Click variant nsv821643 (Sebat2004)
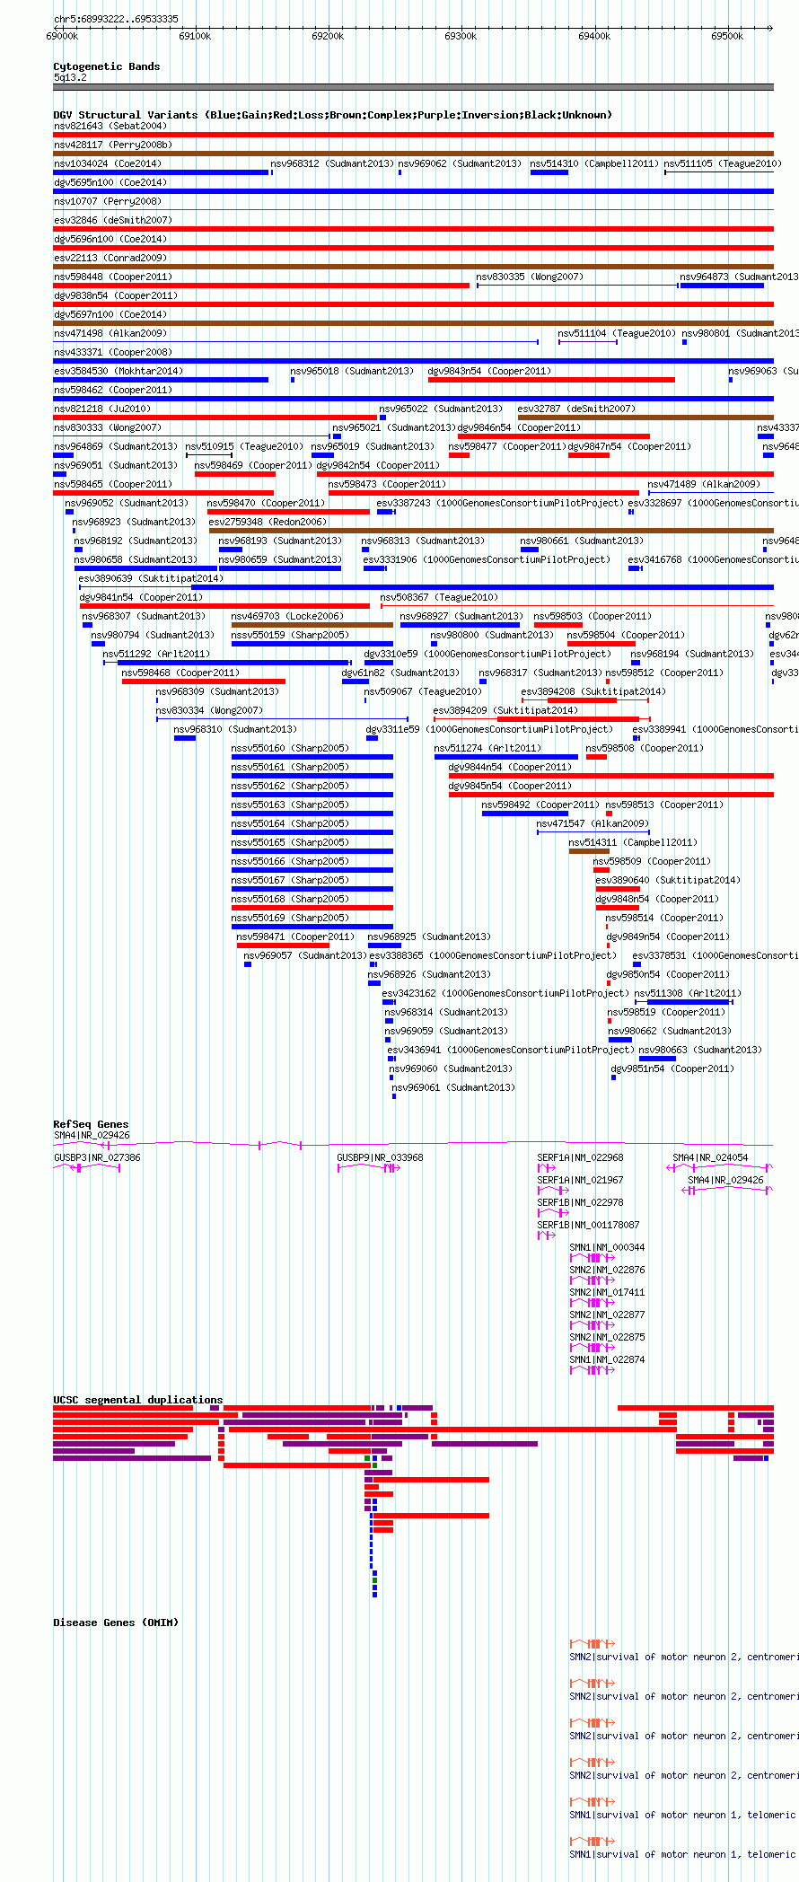 [x=110, y=126]
